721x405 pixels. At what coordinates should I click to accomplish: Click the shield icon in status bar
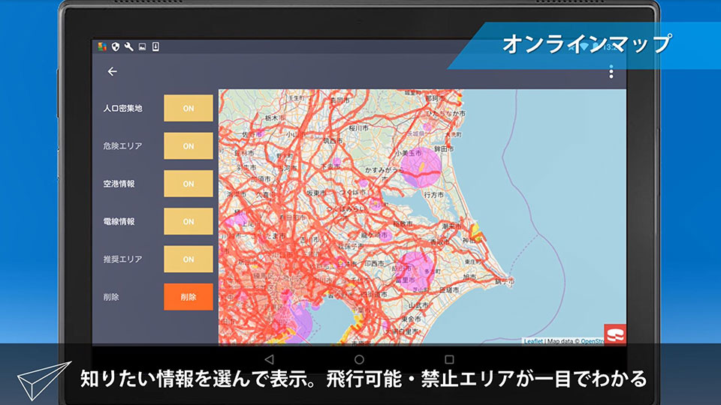(x=115, y=46)
